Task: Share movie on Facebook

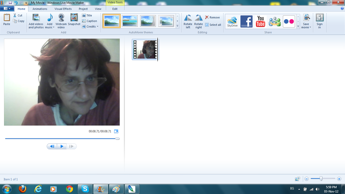Action: tap(246, 21)
